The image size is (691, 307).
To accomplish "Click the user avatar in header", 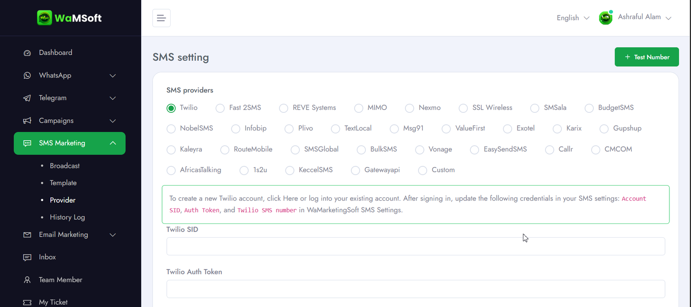I will 606,18.
